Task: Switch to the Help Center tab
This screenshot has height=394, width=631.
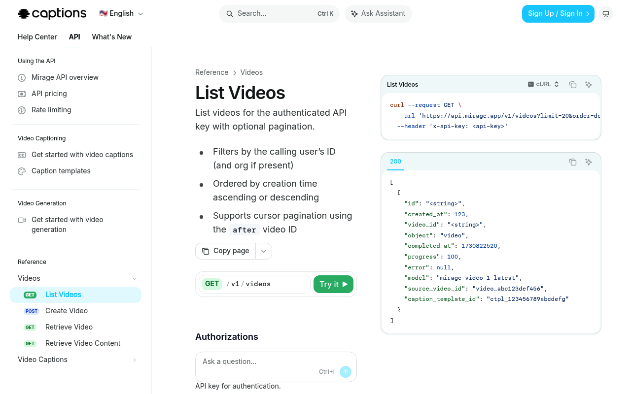Action: pyautogui.click(x=37, y=37)
